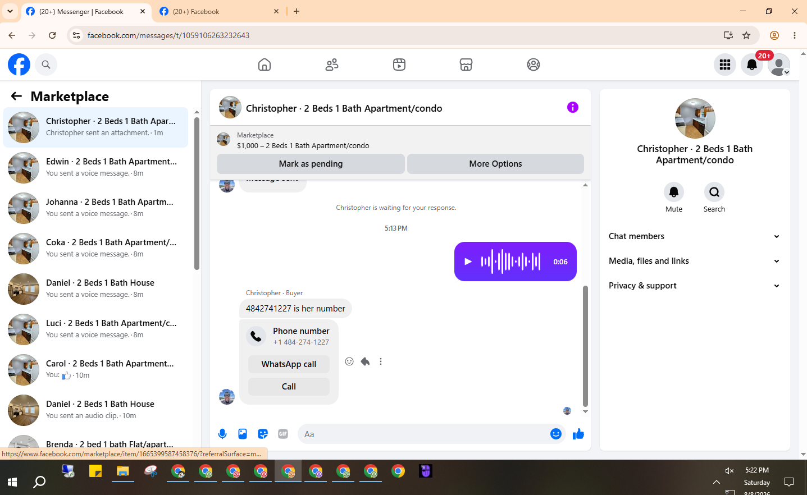Open Windows taskbar search
The width and height of the screenshot is (807, 495).
[39, 482]
